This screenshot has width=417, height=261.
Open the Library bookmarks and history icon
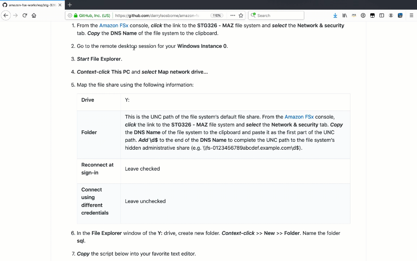pyautogui.click(x=345, y=16)
